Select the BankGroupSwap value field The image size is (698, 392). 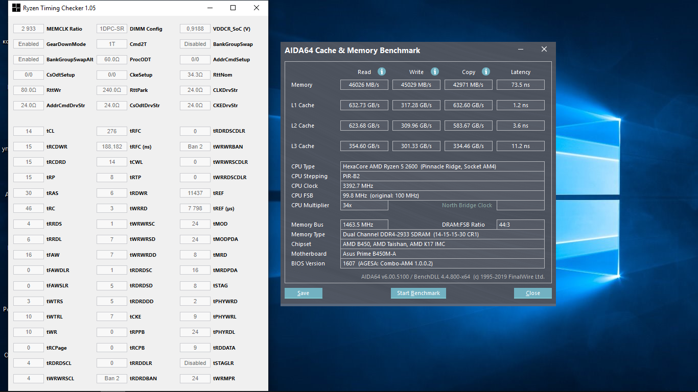tap(195, 44)
